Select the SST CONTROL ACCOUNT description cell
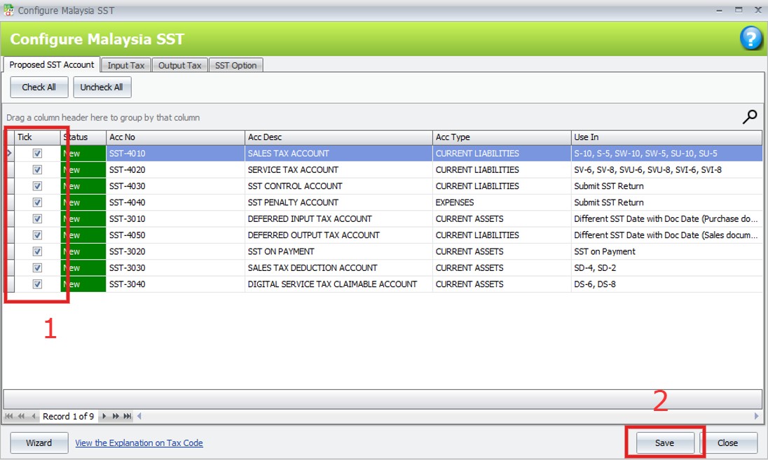The image size is (768, 460). (338, 186)
